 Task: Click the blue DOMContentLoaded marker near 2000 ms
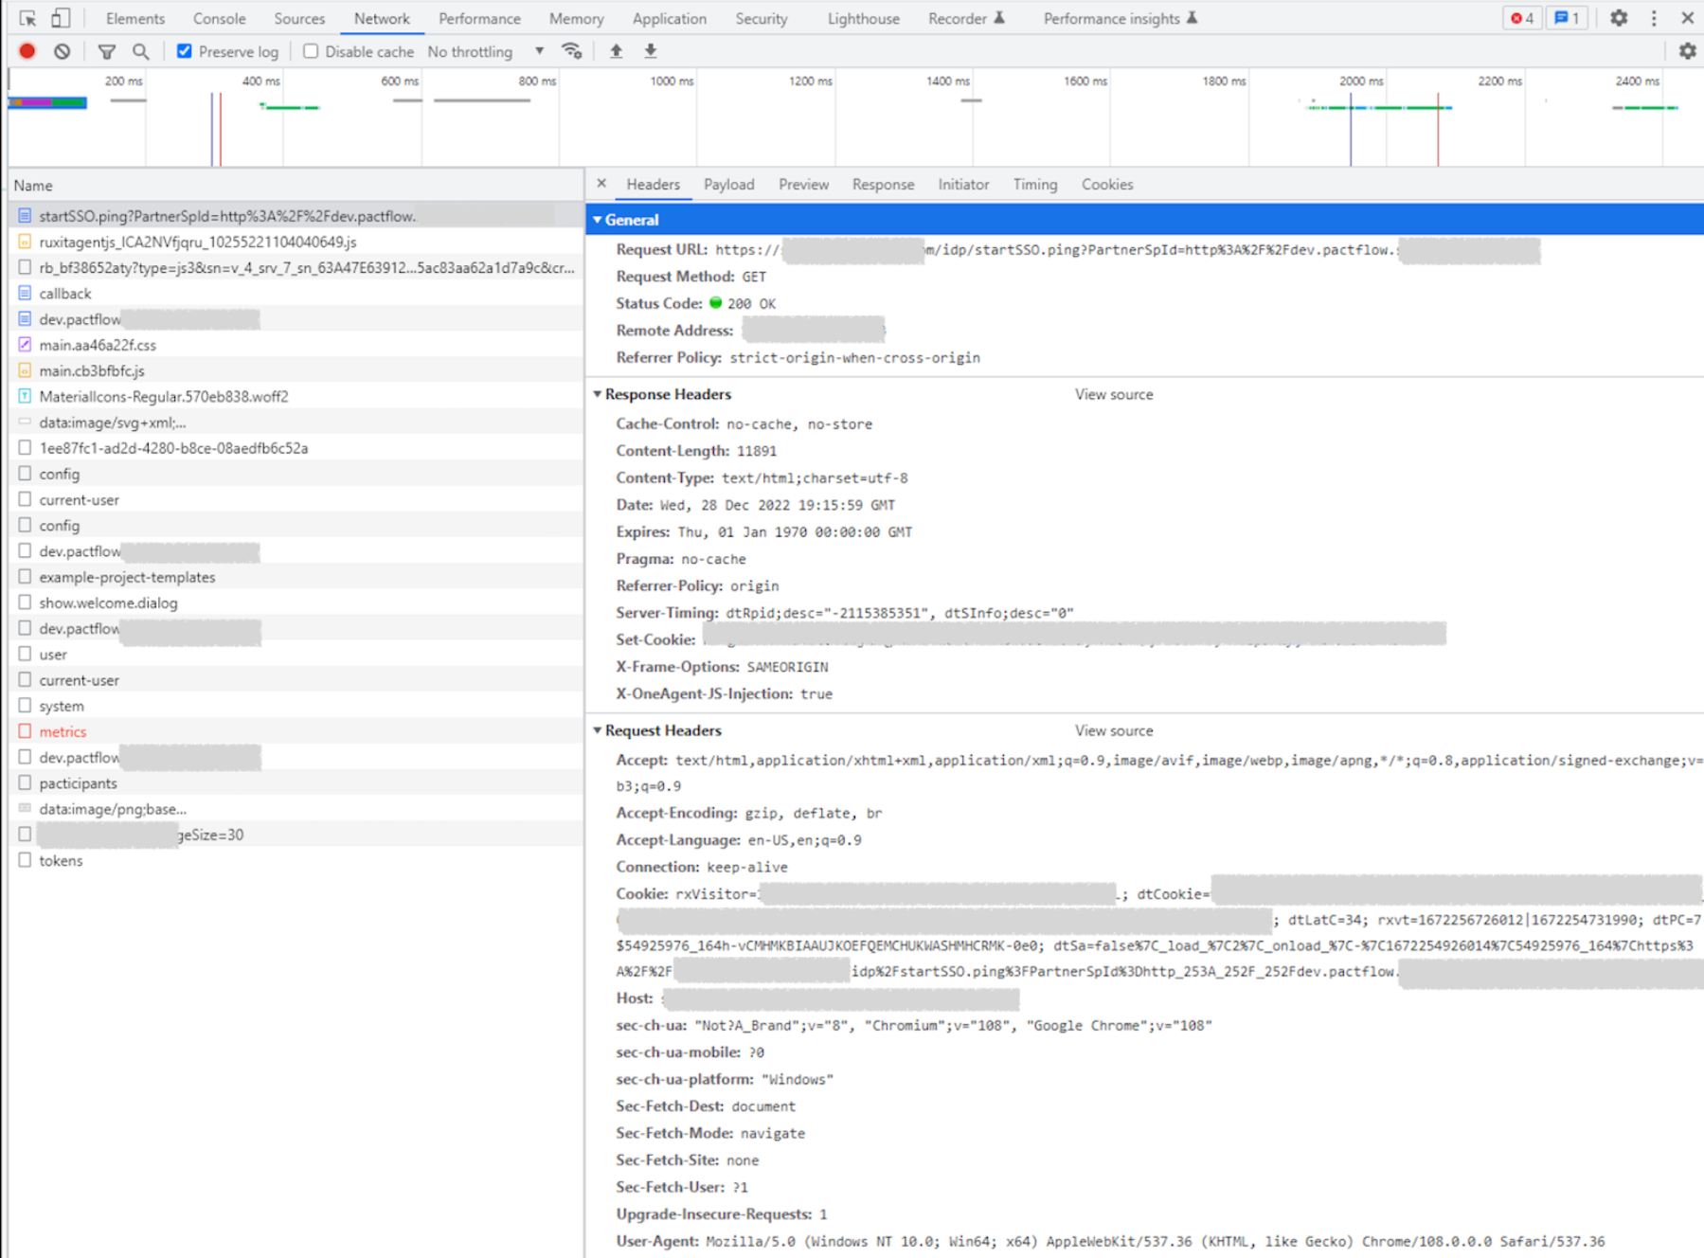(x=1351, y=129)
